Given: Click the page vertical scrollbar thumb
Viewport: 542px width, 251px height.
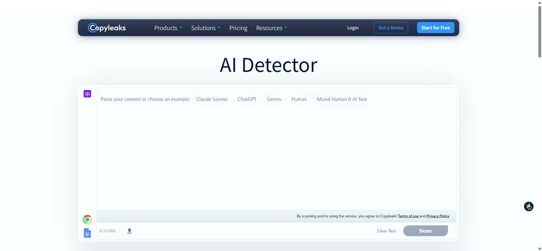Looking at the screenshot, I should pyautogui.click(x=539, y=31).
